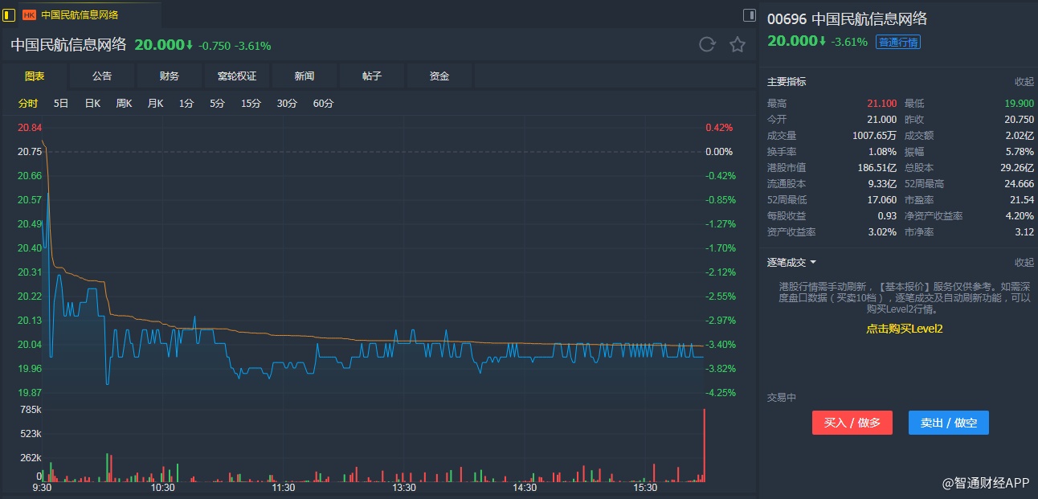Click the 港股市值 value 186.51亿

pos(877,168)
